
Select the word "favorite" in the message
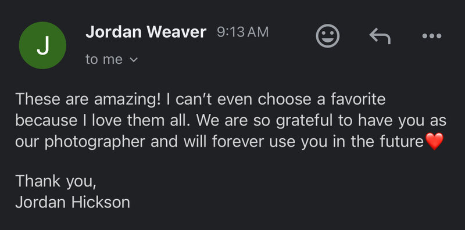point(358,99)
